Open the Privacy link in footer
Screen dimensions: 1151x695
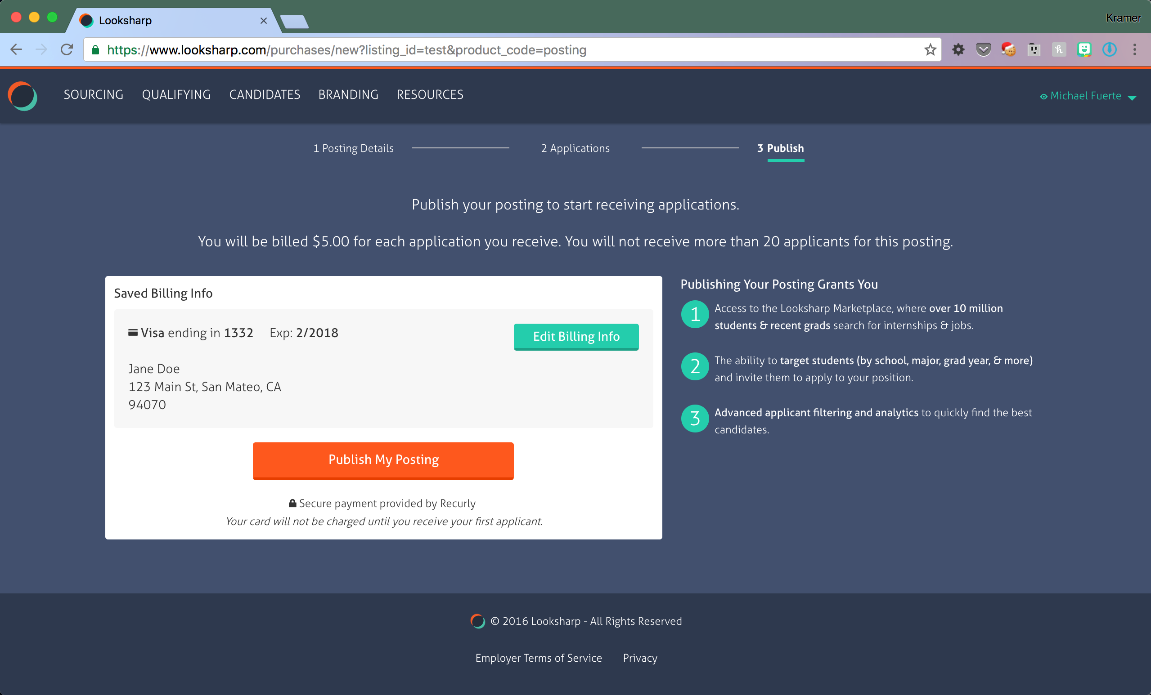[640, 658]
